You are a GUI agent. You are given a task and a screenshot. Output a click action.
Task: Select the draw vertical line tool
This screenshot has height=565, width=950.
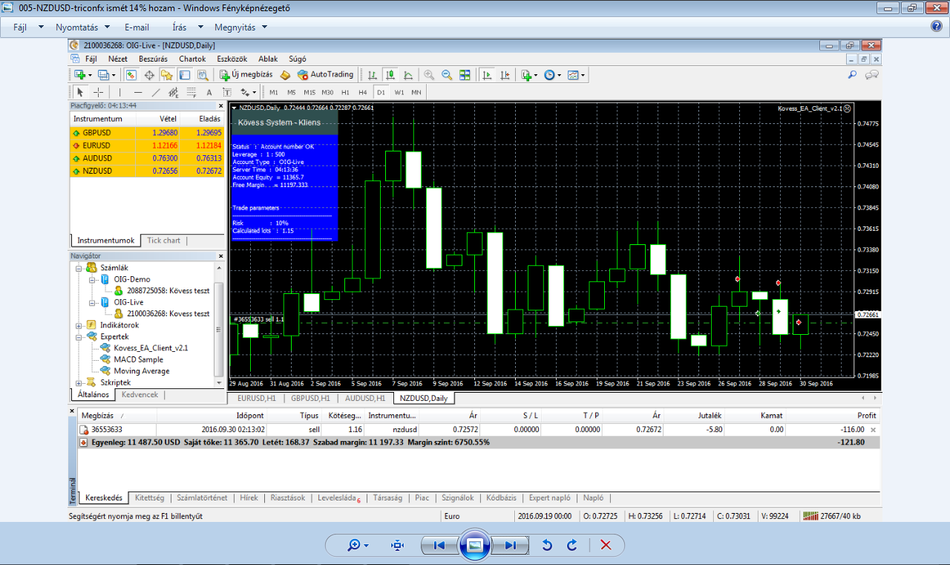click(x=119, y=92)
